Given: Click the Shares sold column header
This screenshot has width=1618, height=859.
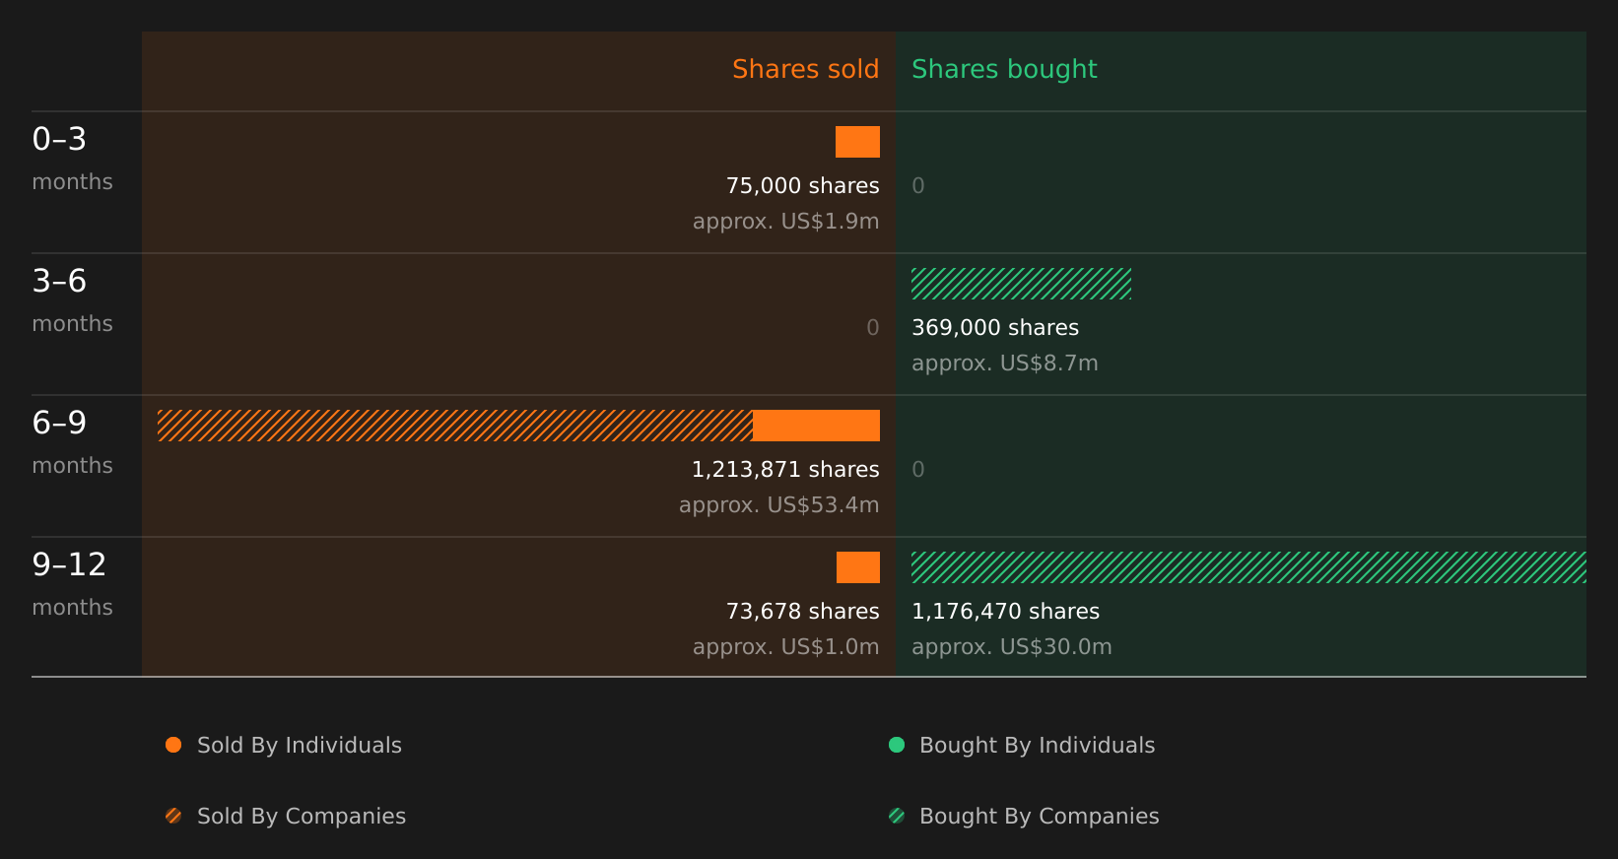Looking at the screenshot, I should [805, 69].
